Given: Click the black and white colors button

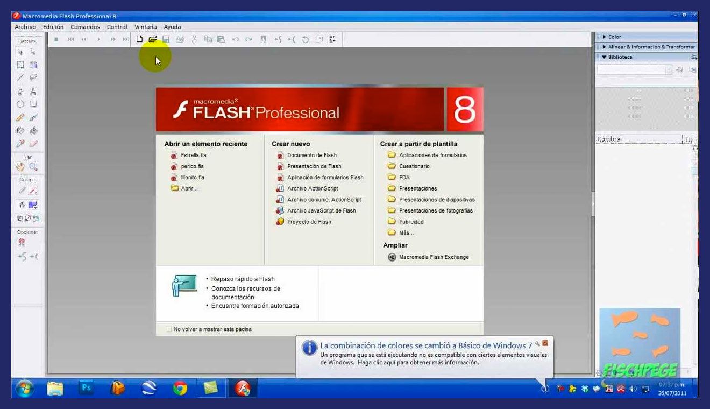Looking at the screenshot, I should click(x=20, y=218).
